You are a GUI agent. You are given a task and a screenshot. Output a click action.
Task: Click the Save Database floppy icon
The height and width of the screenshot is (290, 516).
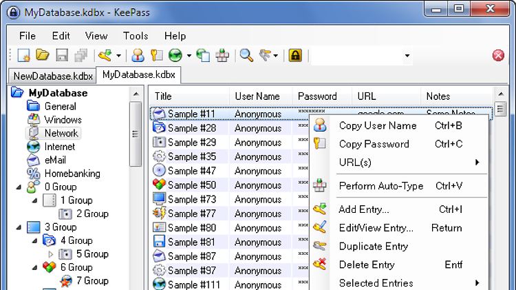[62, 55]
